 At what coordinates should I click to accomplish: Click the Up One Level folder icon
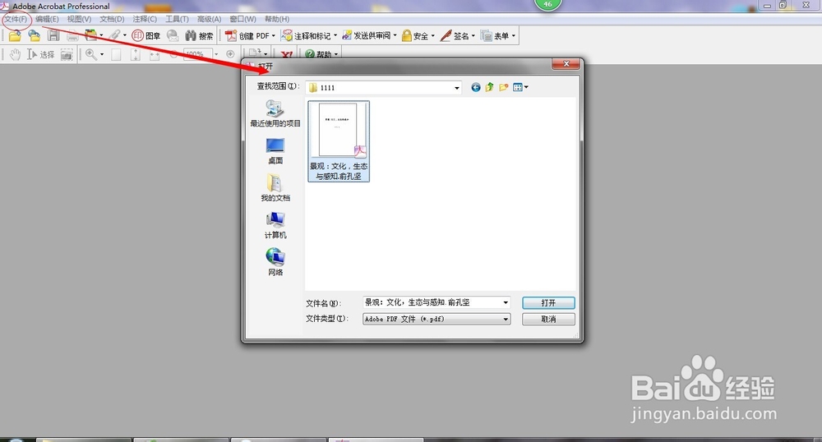(x=490, y=87)
